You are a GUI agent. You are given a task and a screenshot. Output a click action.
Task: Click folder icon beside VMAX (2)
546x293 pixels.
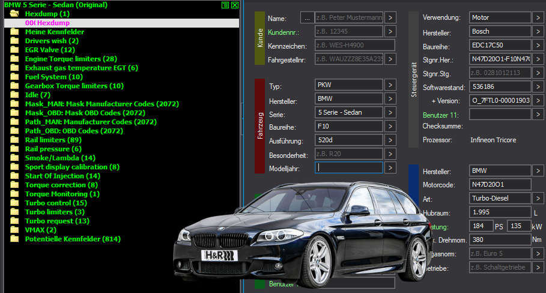click(14, 230)
